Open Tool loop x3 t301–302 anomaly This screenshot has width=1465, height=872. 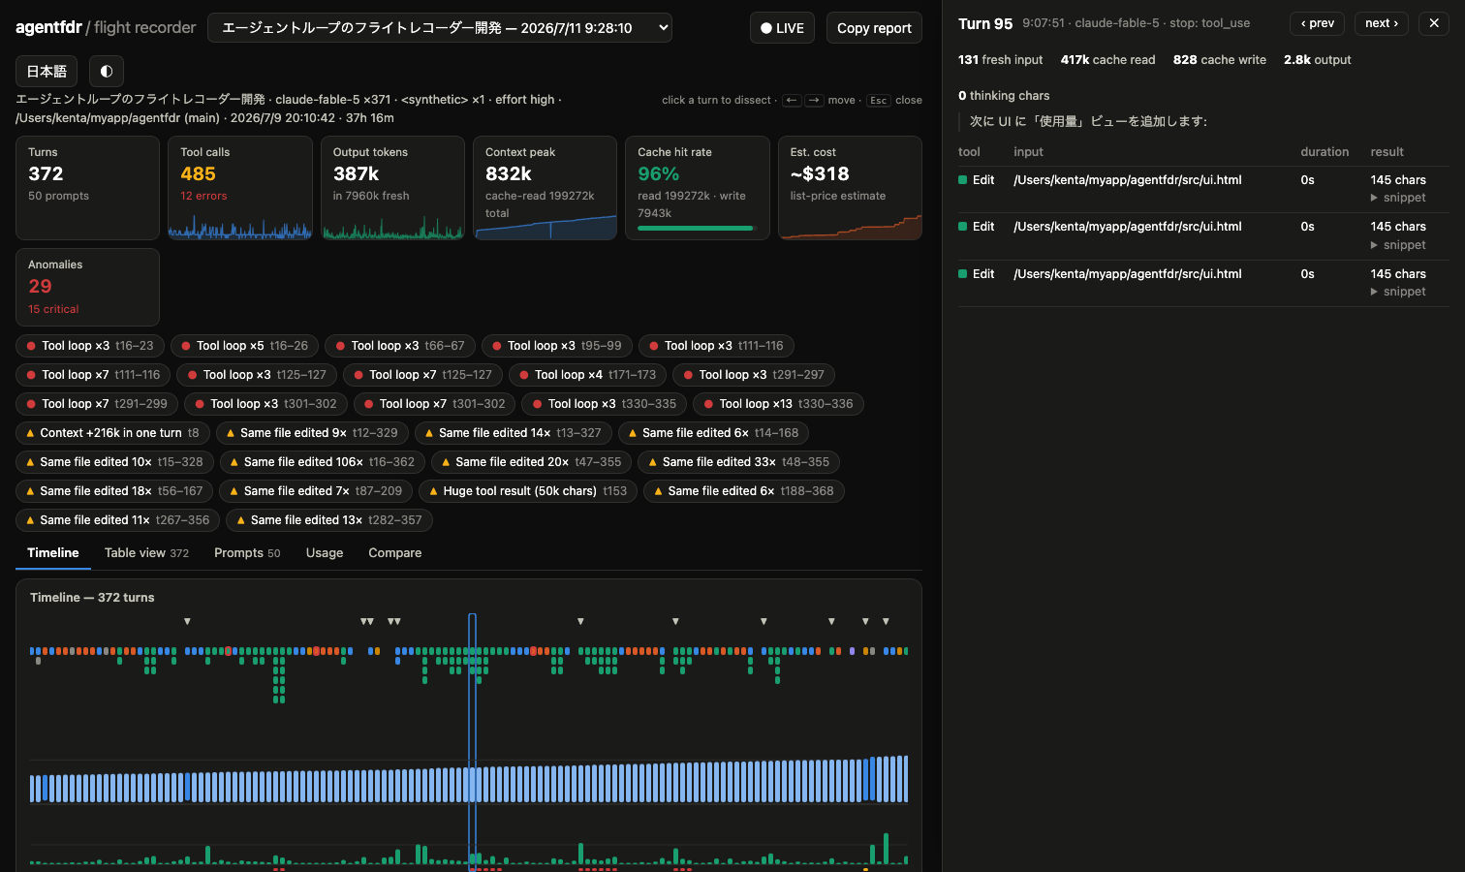coord(265,404)
